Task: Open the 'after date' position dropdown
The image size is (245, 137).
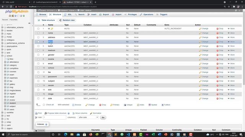Action: coord(88,118)
